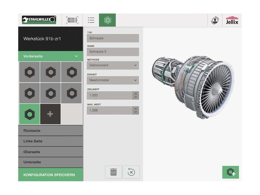Collapse the Vorderseite section chevron

coord(76,56)
